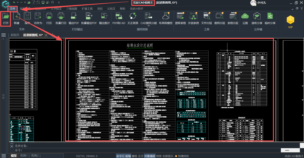The height and width of the screenshot is (158, 304).
Task: Click the 输出图片 export image icon
Action: pyautogui.click(x=104, y=16)
